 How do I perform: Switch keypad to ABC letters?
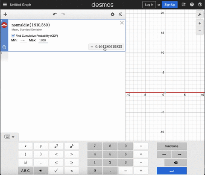pyautogui.click(x=26, y=171)
